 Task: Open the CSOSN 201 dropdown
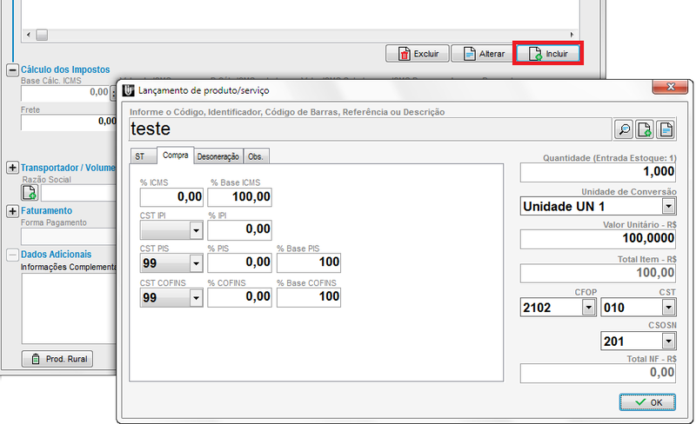667,341
